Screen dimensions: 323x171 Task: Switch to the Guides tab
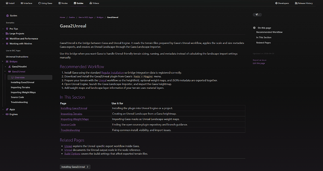(x=79, y=3)
